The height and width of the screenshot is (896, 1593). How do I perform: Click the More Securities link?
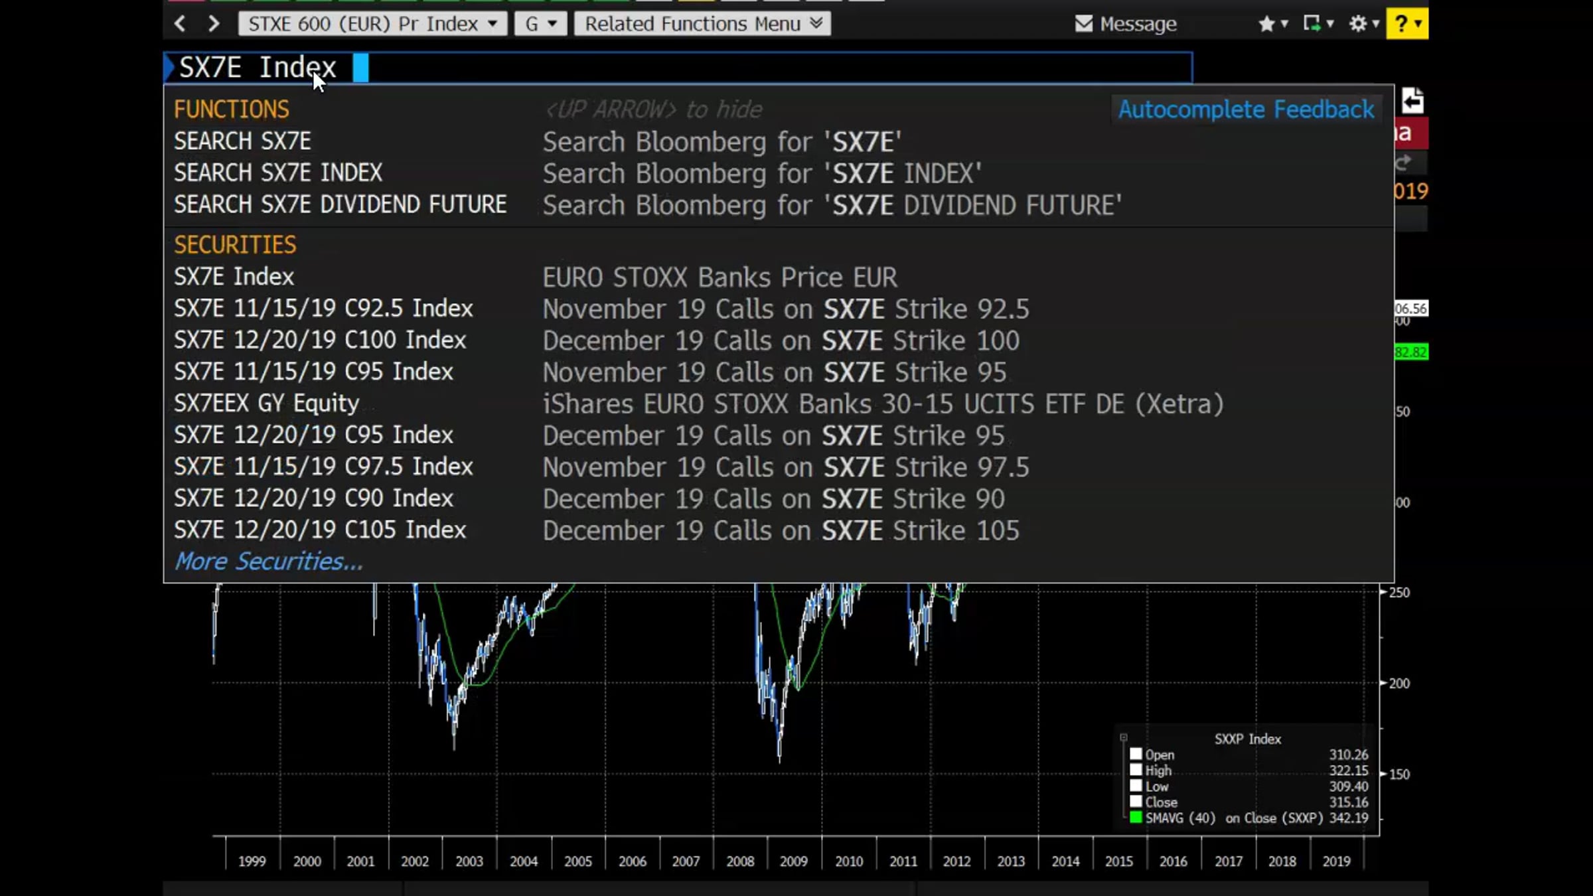click(x=268, y=562)
